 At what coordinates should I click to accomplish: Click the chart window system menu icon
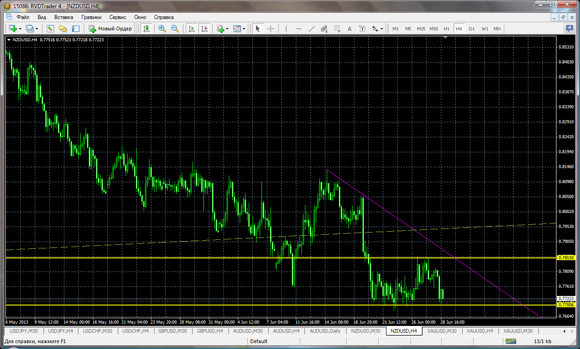tap(9, 17)
